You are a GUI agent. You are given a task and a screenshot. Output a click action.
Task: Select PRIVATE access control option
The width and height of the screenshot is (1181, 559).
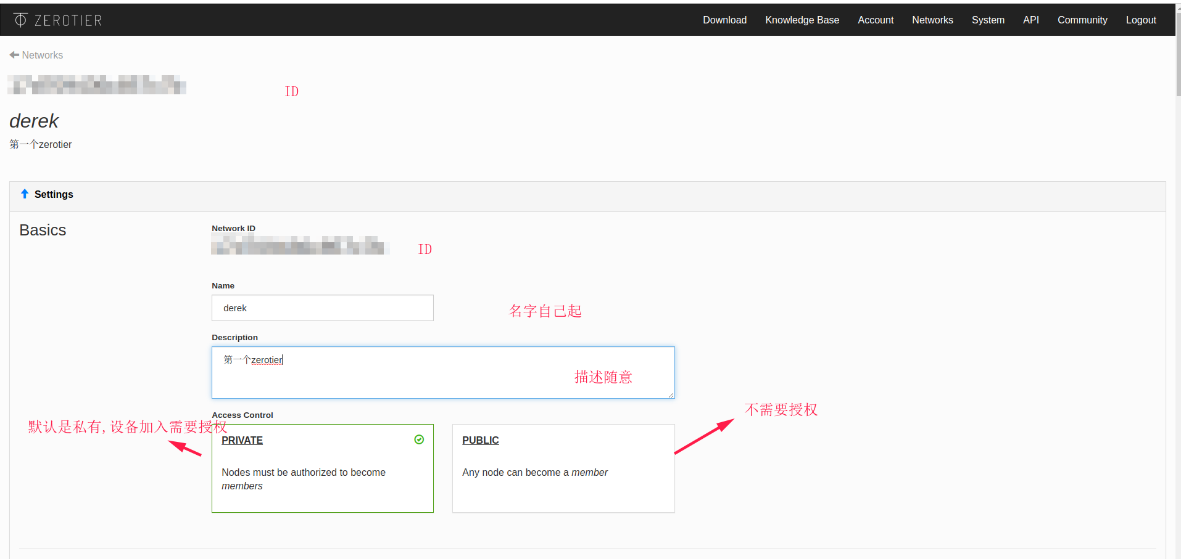click(x=322, y=468)
